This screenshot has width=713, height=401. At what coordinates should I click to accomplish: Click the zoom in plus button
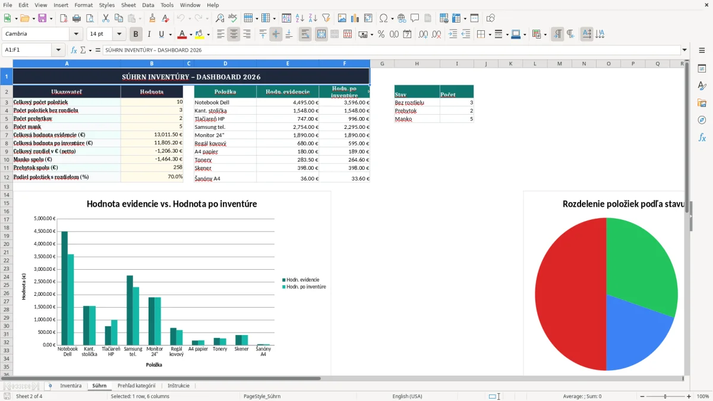pos(689,396)
